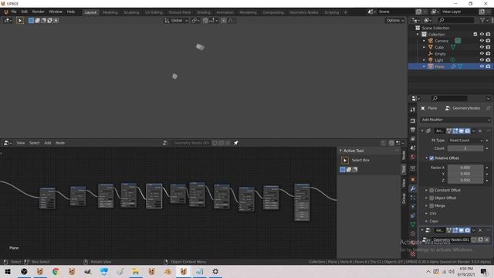Switch to the Sculpting workspace tab
The width and height of the screenshot is (494, 278).
click(x=131, y=12)
